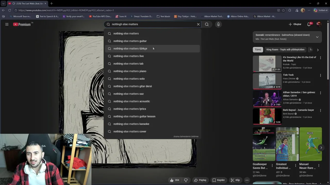Click the browser address bar URL

click(66, 10)
